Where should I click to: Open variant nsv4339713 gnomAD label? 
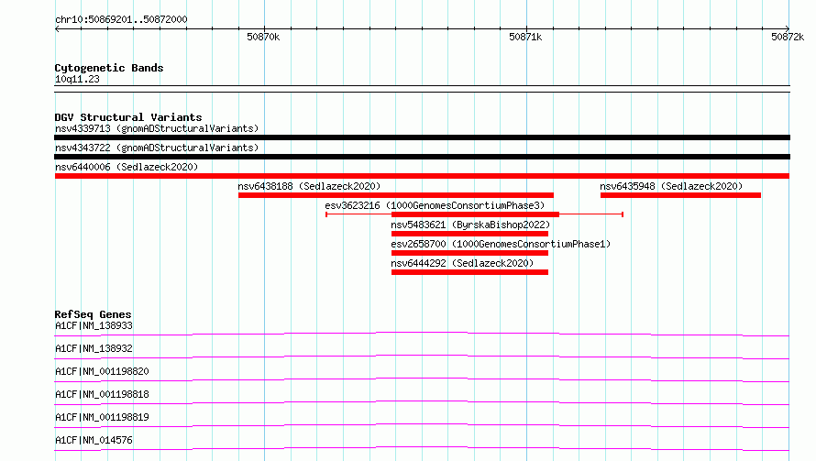click(x=157, y=128)
